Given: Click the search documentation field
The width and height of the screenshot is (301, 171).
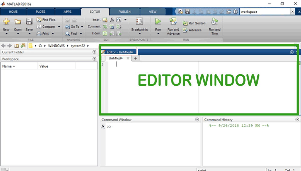Looking at the screenshot, I should click(265, 11).
